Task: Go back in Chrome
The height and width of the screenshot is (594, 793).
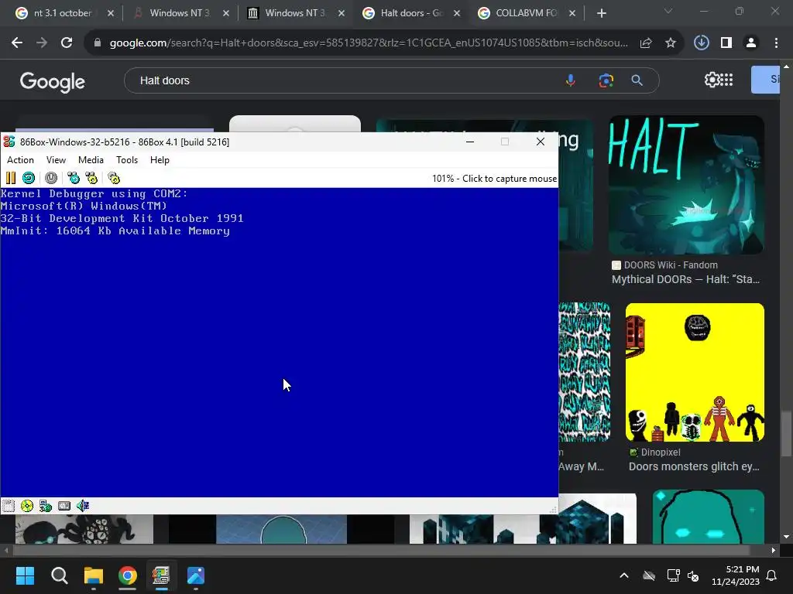Action: tap(17, 43)
